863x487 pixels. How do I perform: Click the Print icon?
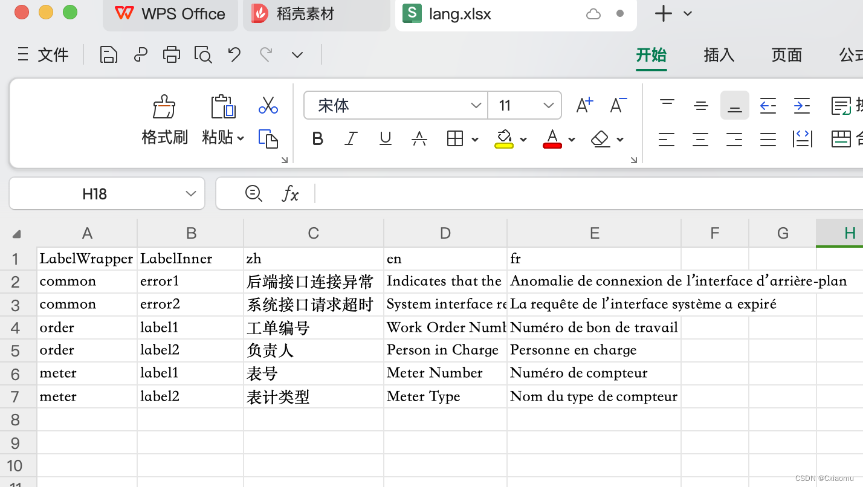pyautogui.click(x=172, y=54)
